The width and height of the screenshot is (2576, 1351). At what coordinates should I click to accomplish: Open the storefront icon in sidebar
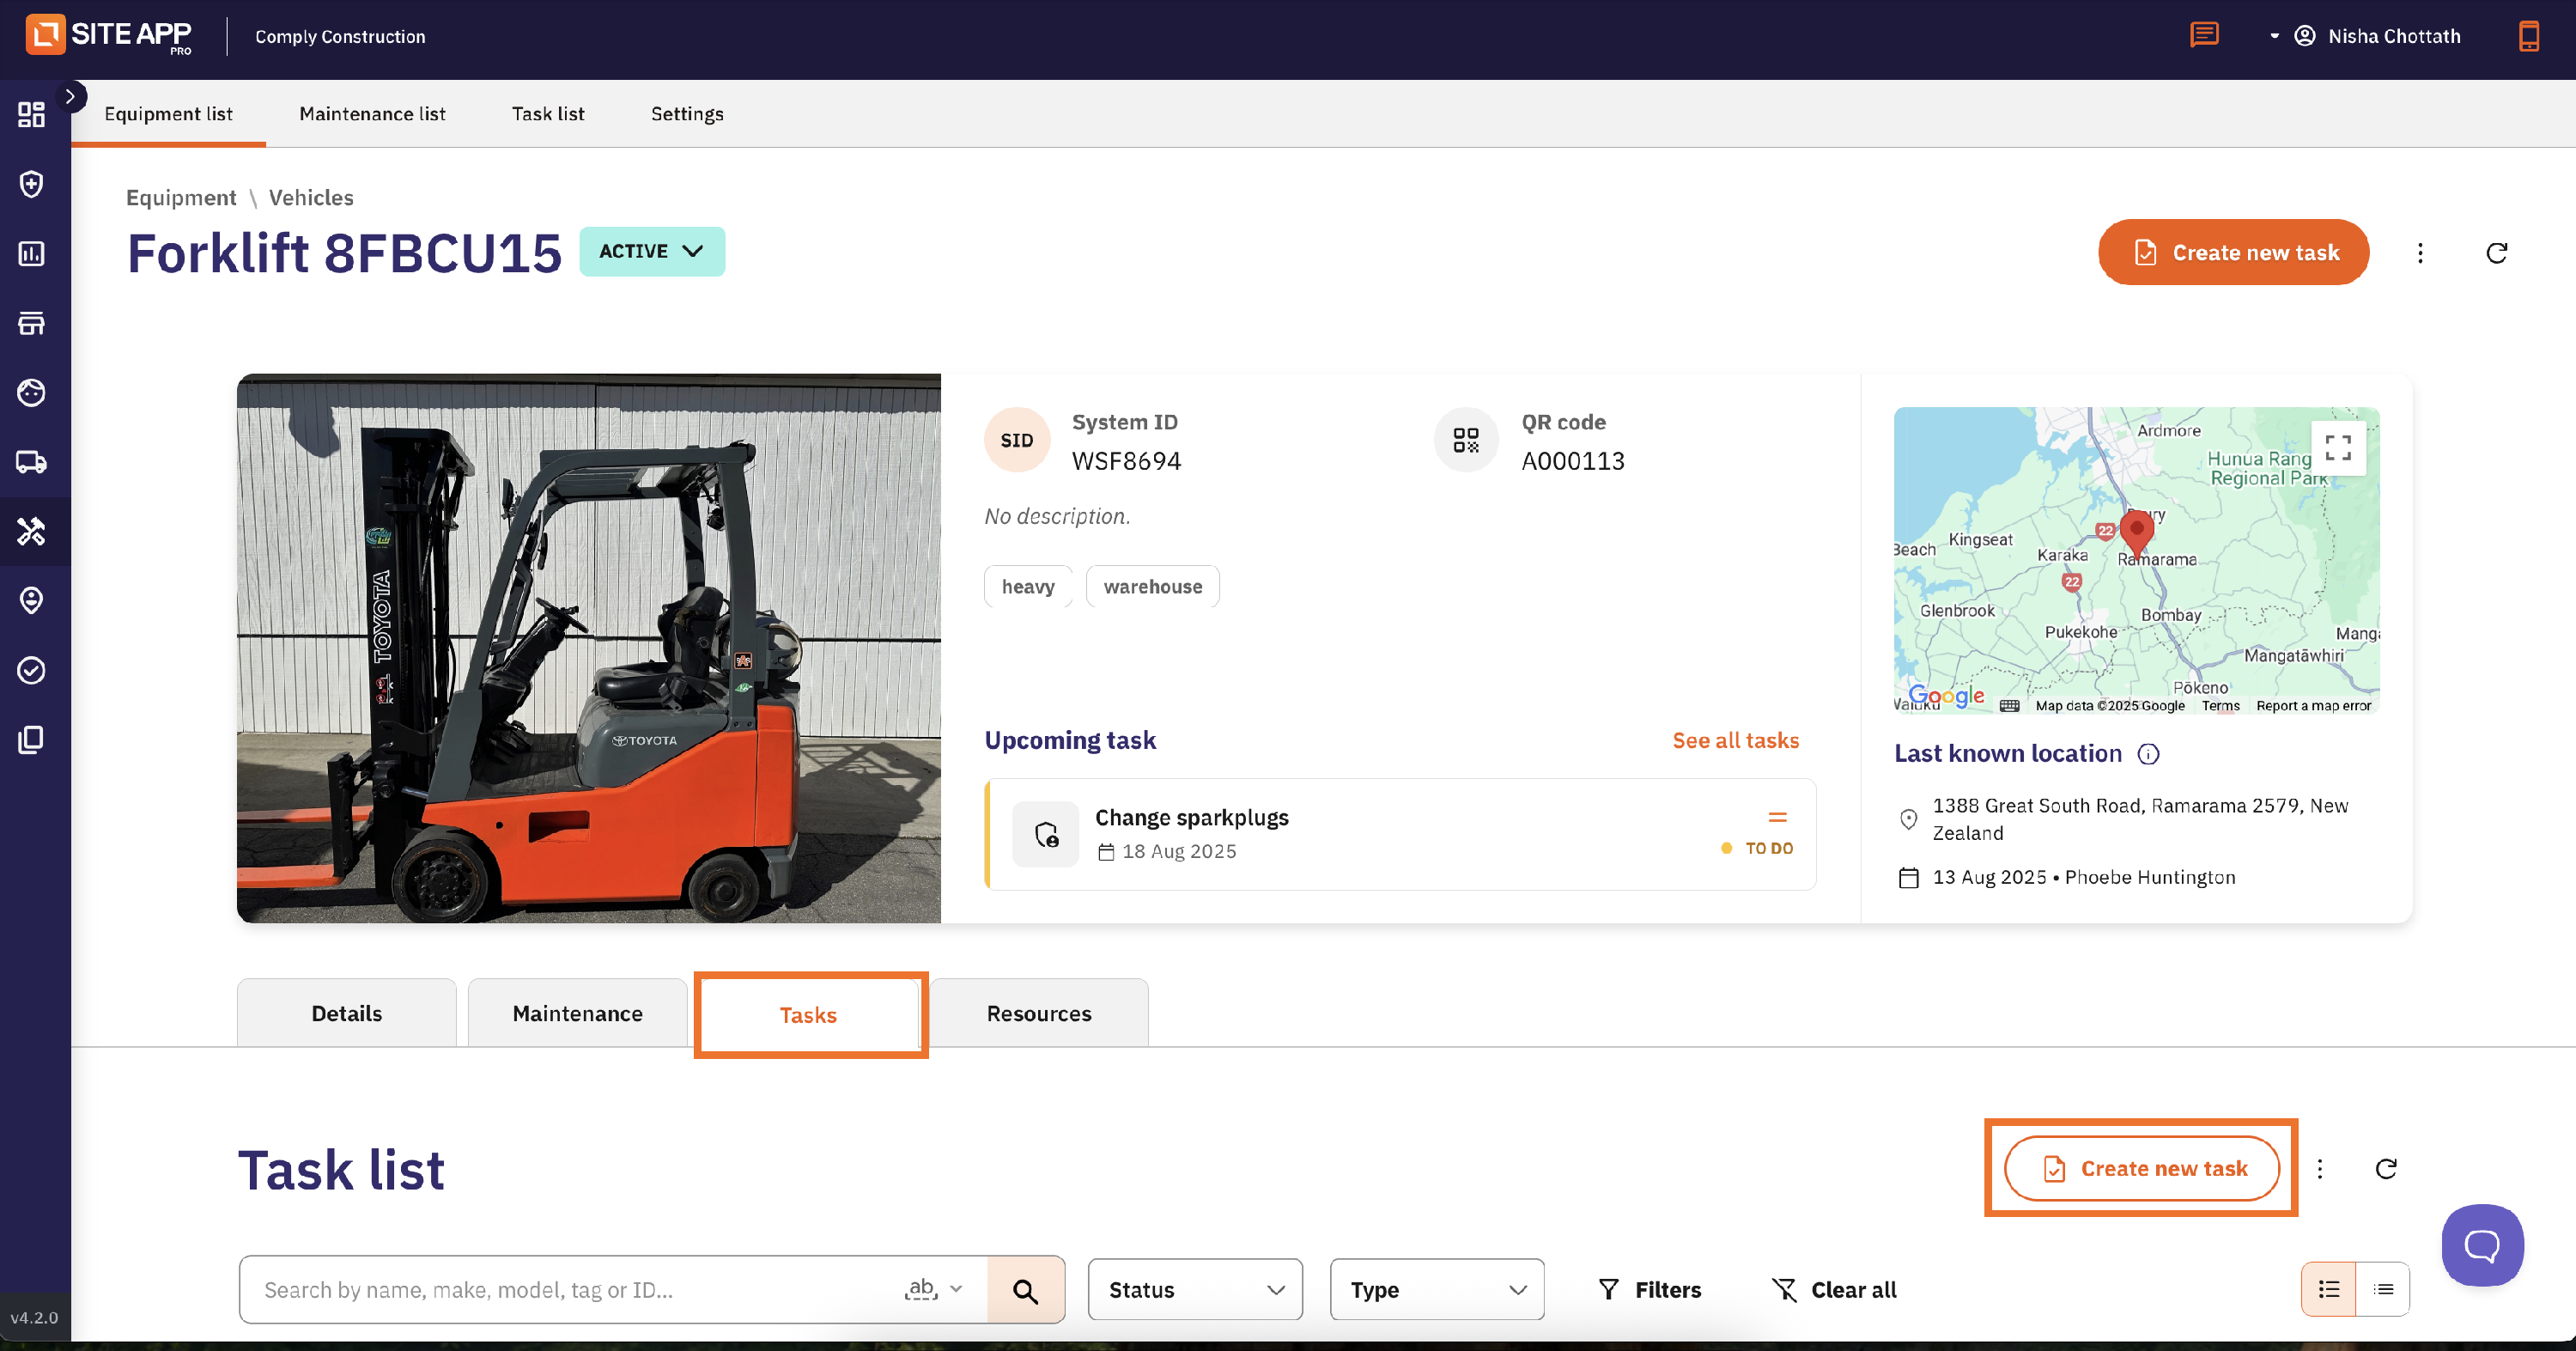(x=31, y=323)
